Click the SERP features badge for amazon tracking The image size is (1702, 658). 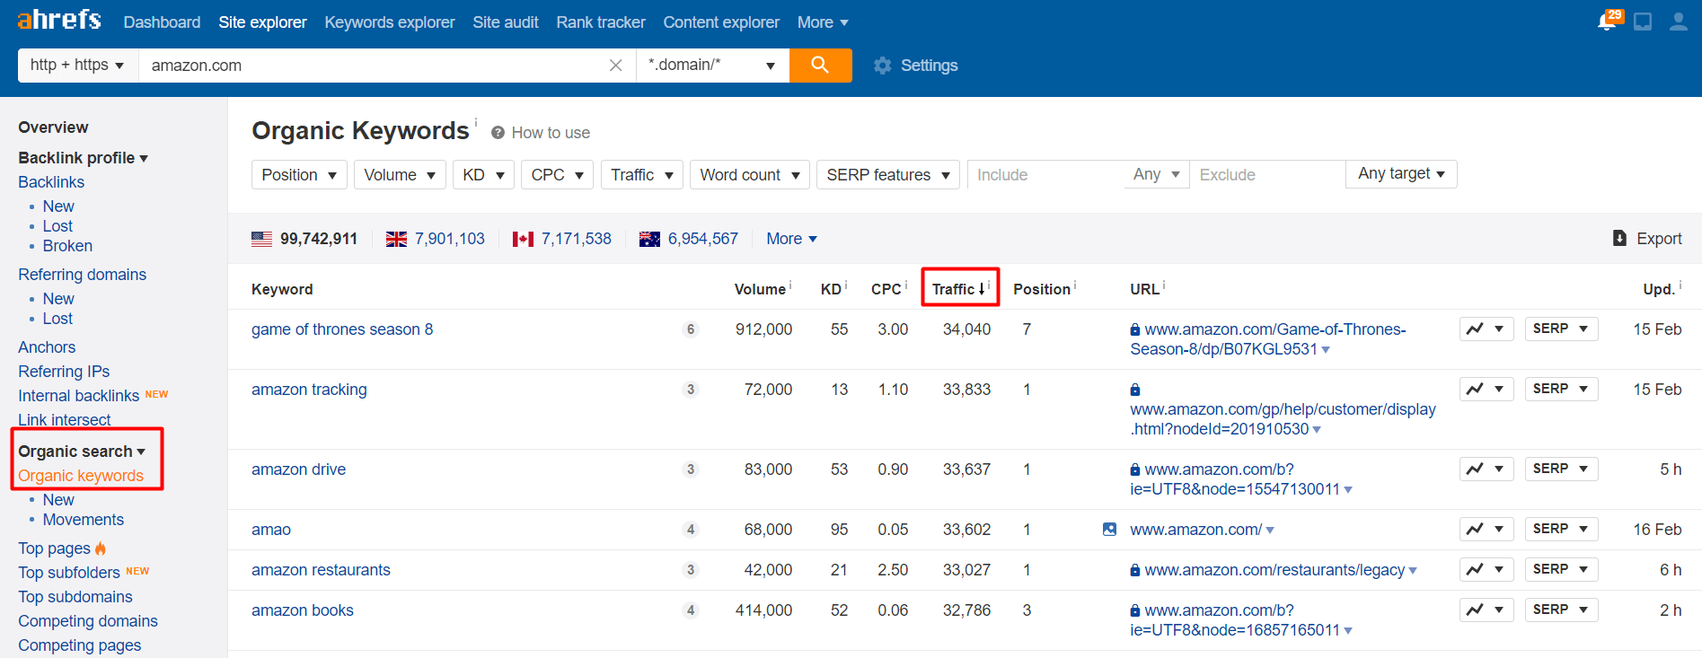(x=691, y=390)
